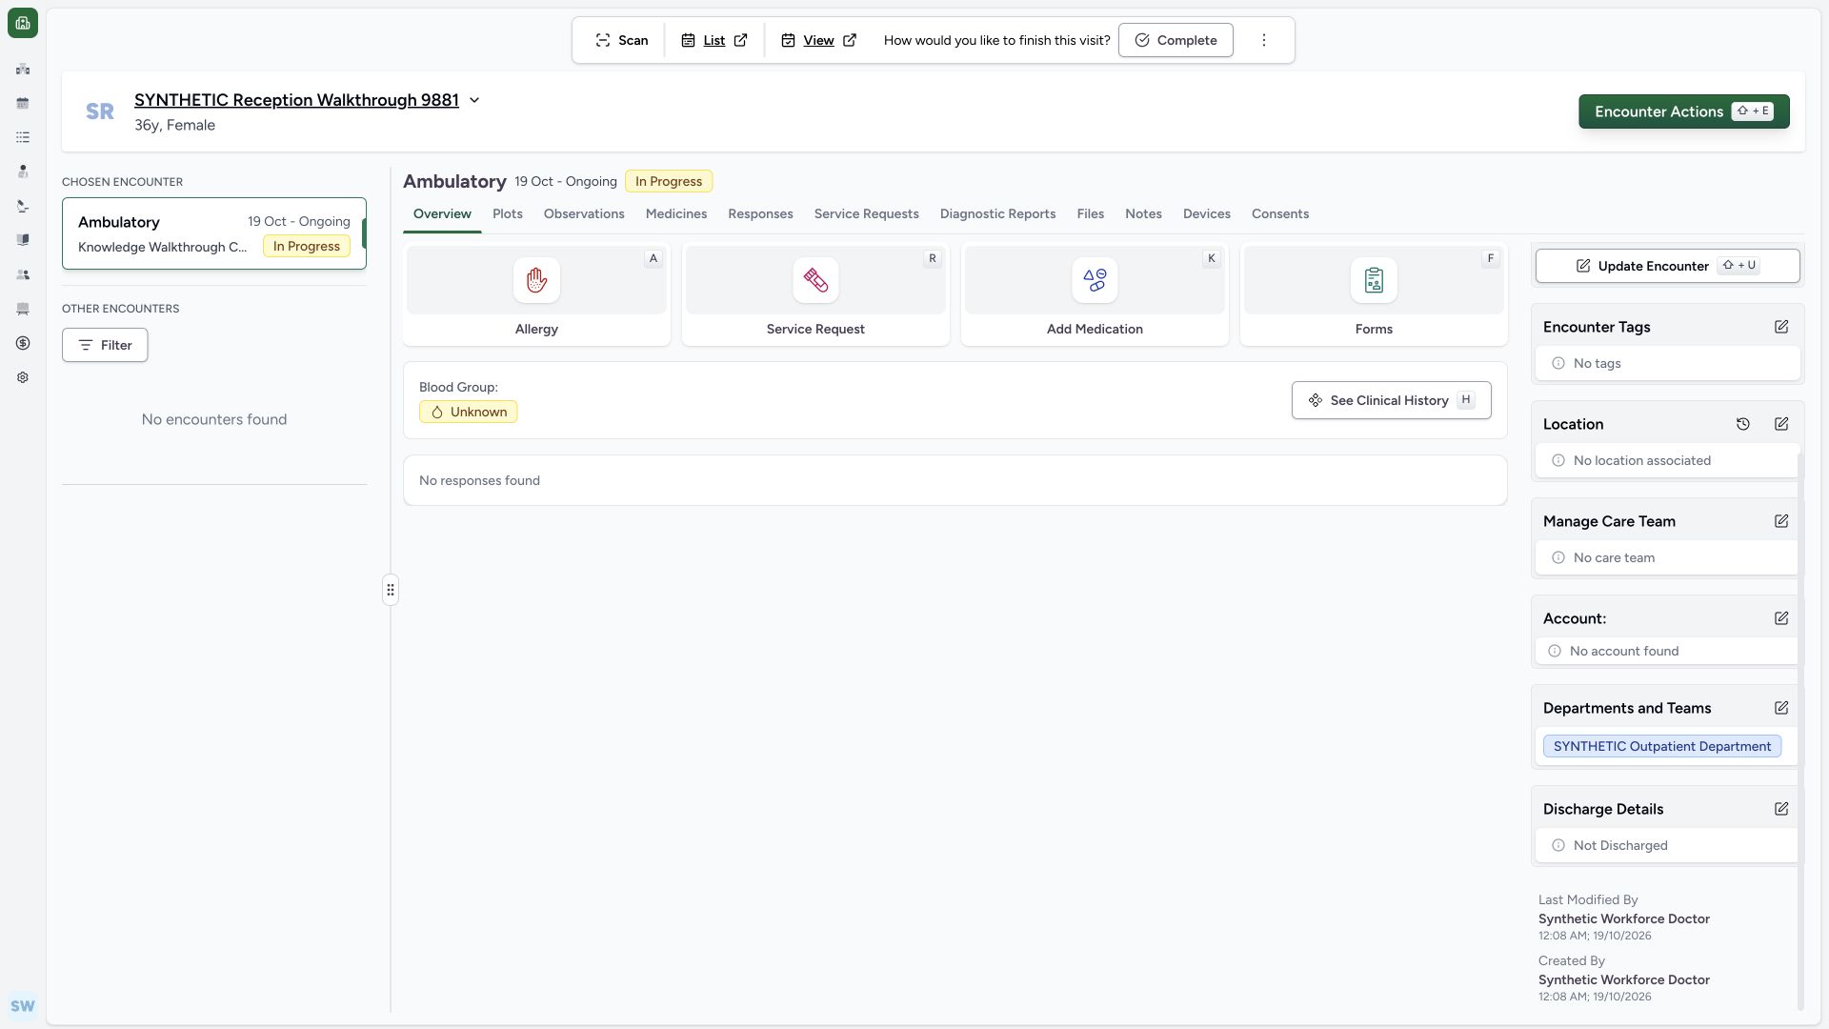The height and width of the screenshot is (1029, 1829).
Task: Click the calendar icon in left sidebar
Action: (x=23, y=103)
